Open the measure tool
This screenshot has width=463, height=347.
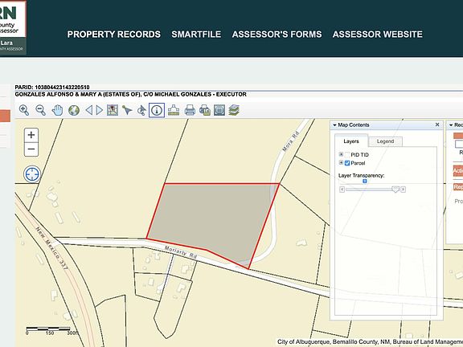(174, 110)
